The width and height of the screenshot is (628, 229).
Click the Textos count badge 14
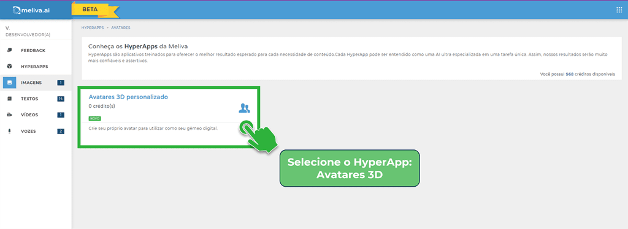(61, 99)
